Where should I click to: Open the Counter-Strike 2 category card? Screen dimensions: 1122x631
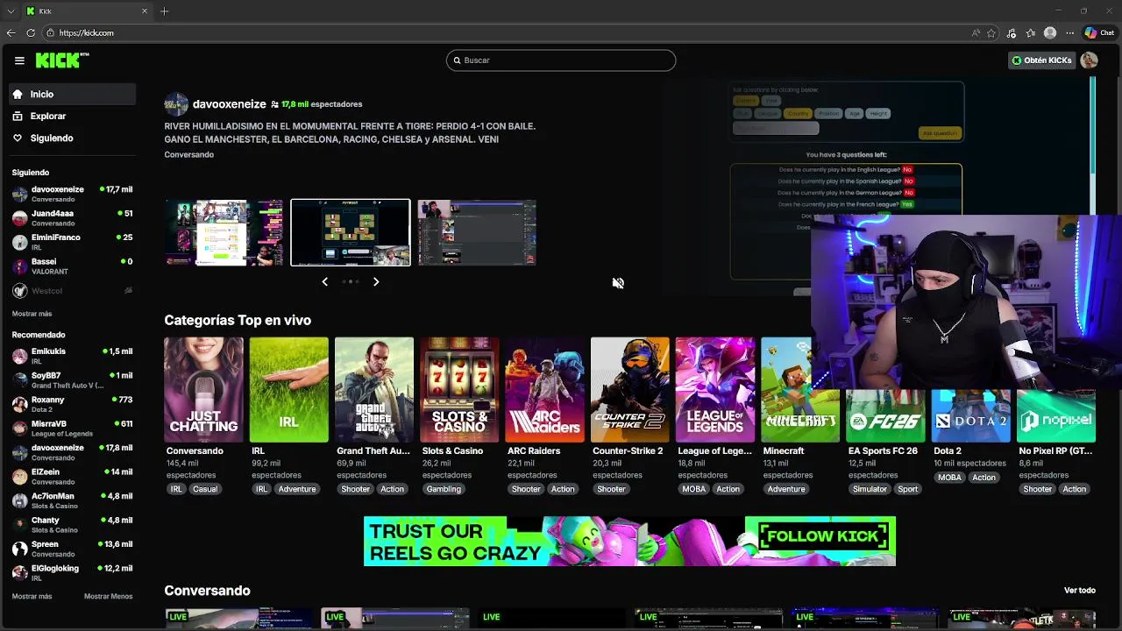629,390
